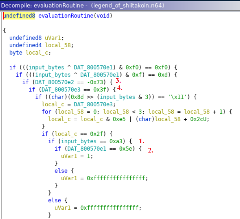
Task: Select the byte type keyword
Action: [16, 52]
